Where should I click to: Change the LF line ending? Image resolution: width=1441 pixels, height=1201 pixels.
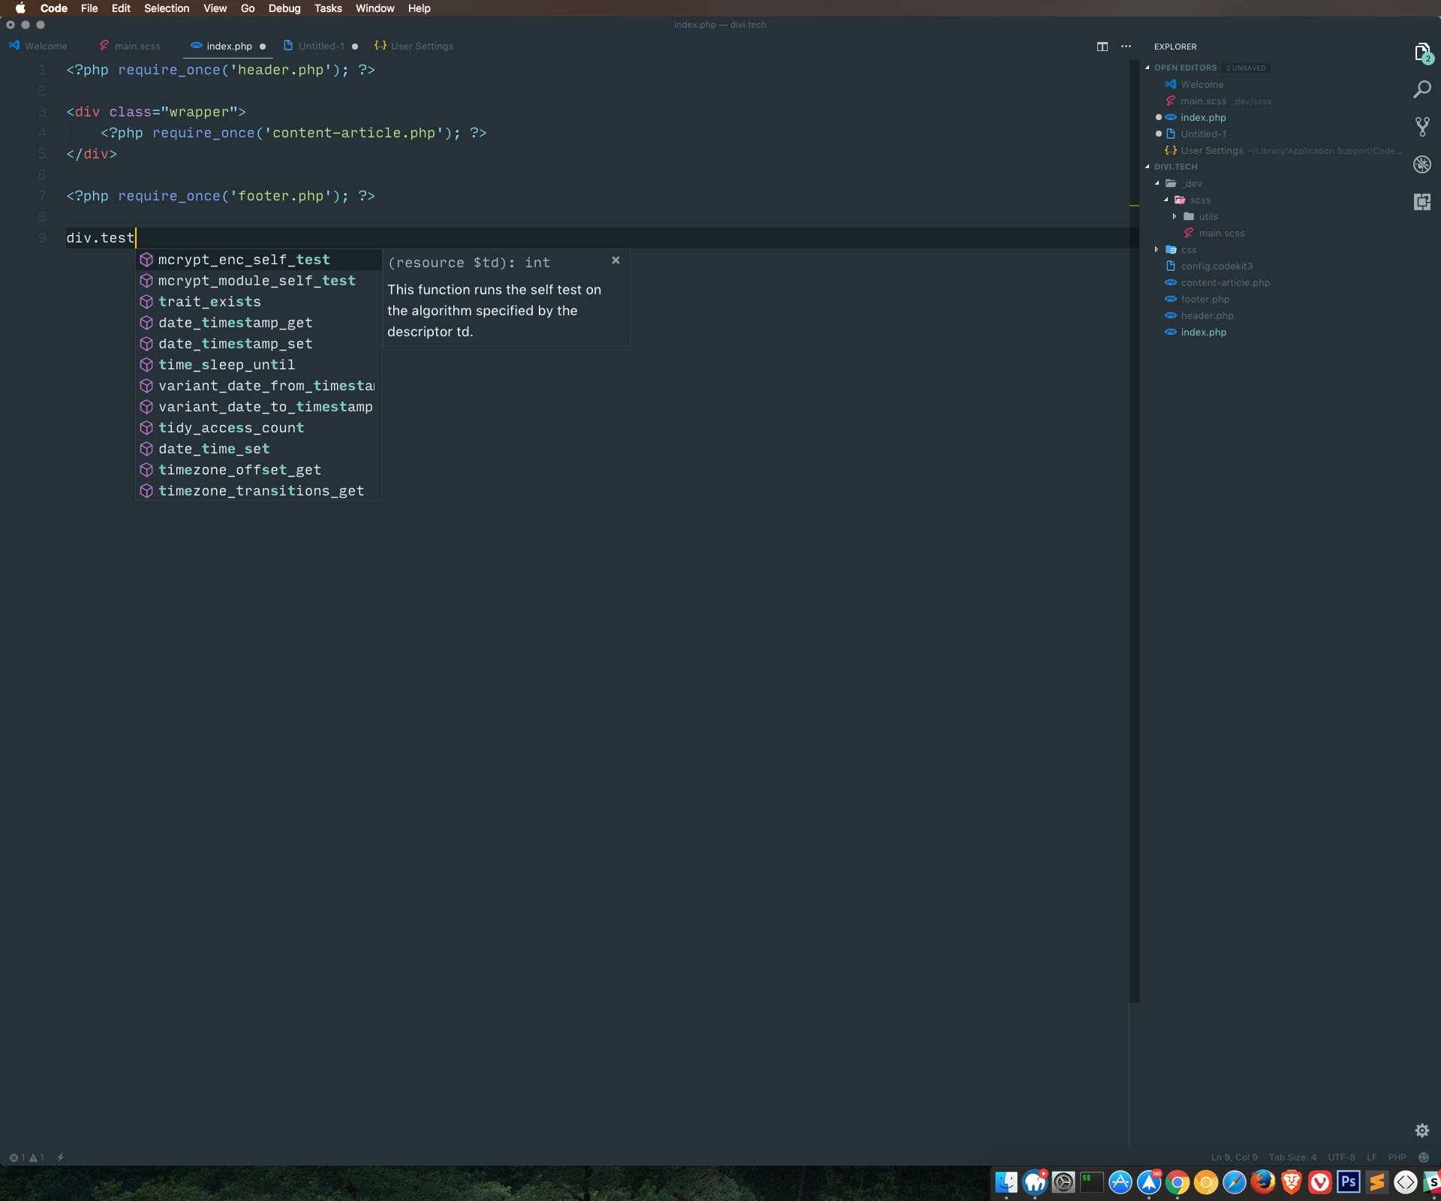pyautogui.click(x=1372, y=1157)
